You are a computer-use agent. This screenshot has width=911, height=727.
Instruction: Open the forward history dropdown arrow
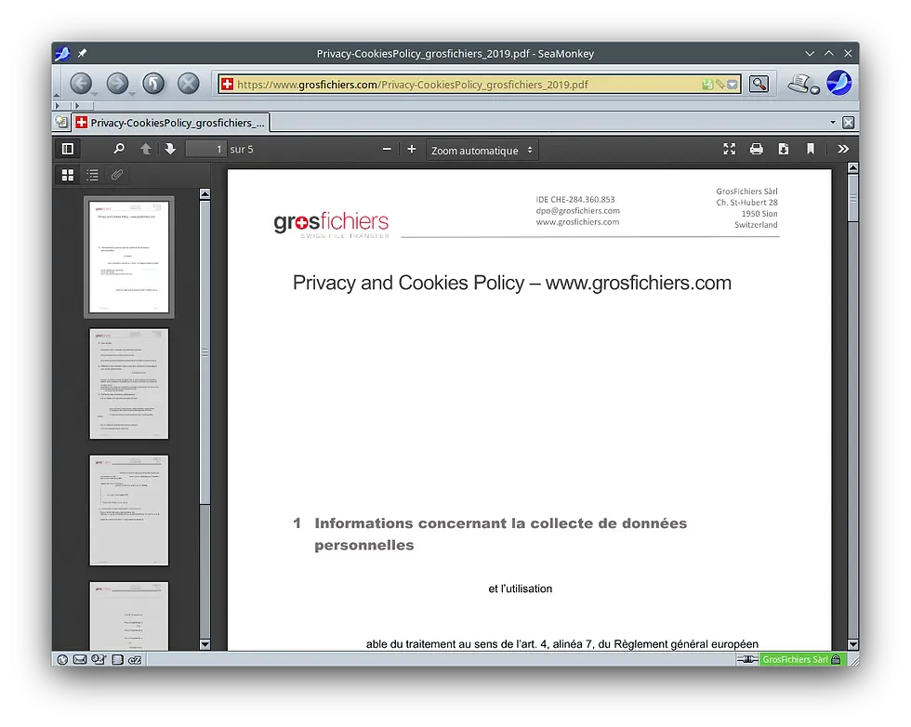132,94
